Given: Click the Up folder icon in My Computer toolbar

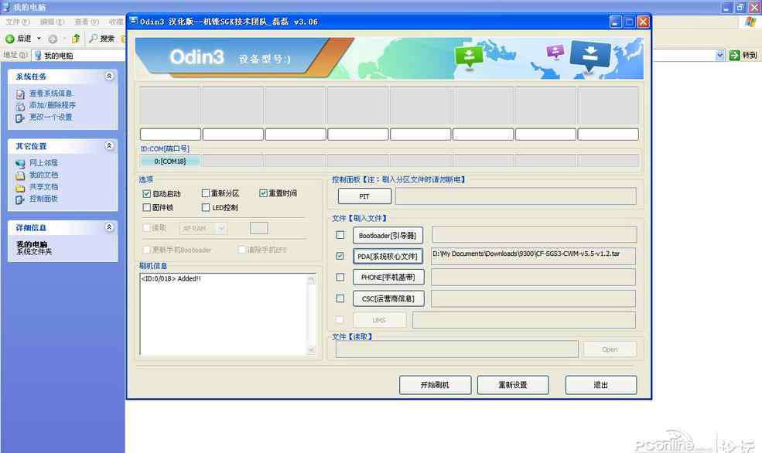Looking at the screenshot, I should pyautogui.click(x=75, y=39).
